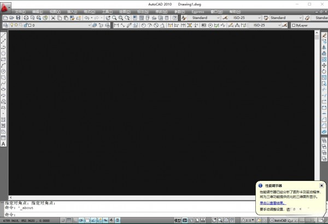This screenshot has height=224, width=328.
Task: Open the 编辑(E) menu
Action: pos(37,11)
